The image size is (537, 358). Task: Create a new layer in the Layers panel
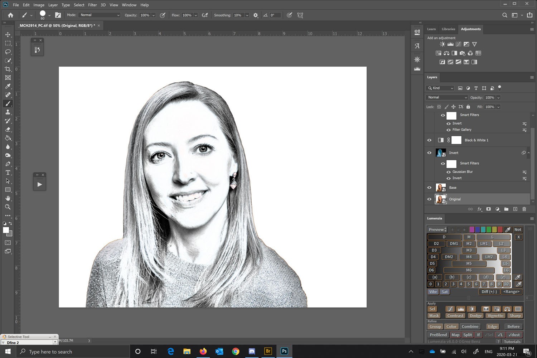(515, 209)
